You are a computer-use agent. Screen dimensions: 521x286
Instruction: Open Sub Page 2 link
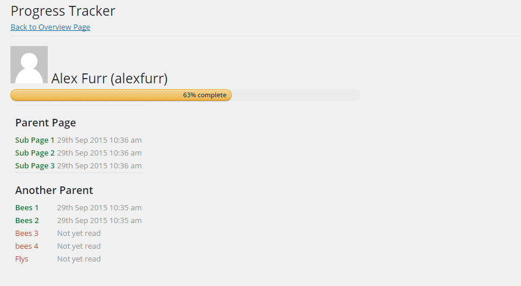point(35,153)
